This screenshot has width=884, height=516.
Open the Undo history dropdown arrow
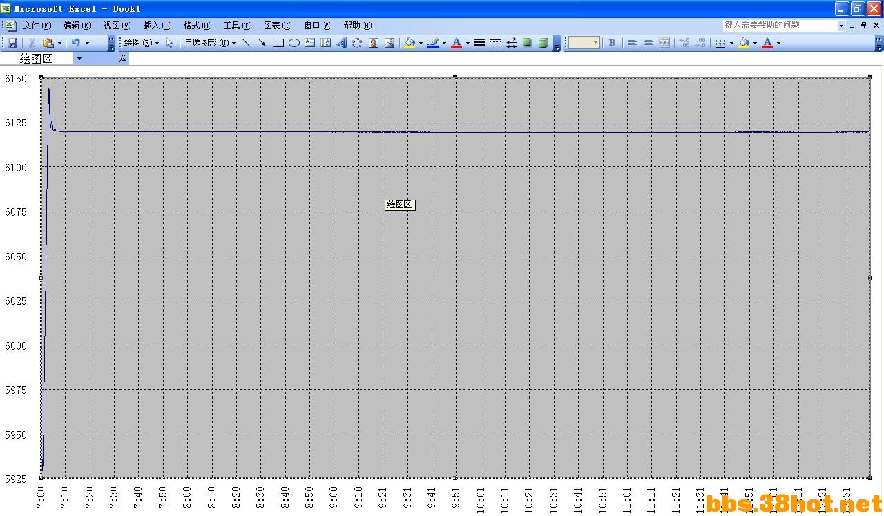point(87,43)
